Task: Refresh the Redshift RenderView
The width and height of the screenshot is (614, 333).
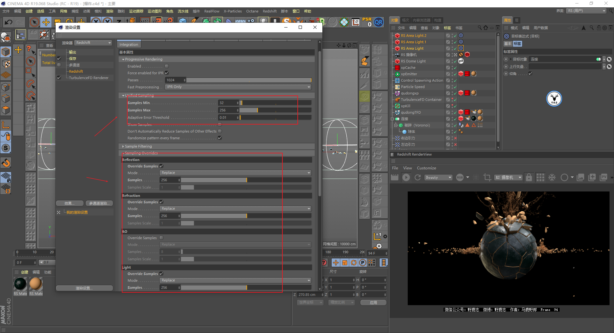Action: point(418,177)
